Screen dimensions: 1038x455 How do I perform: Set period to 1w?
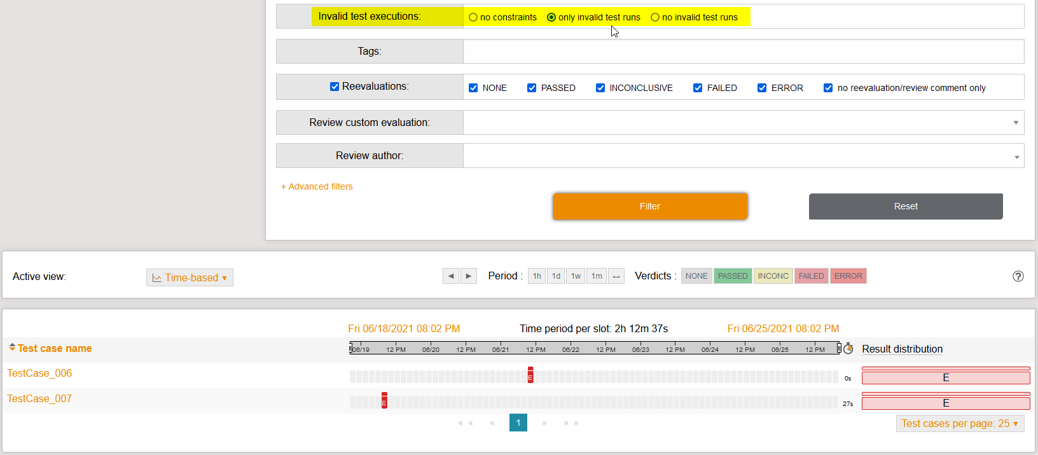pos(576,276)
